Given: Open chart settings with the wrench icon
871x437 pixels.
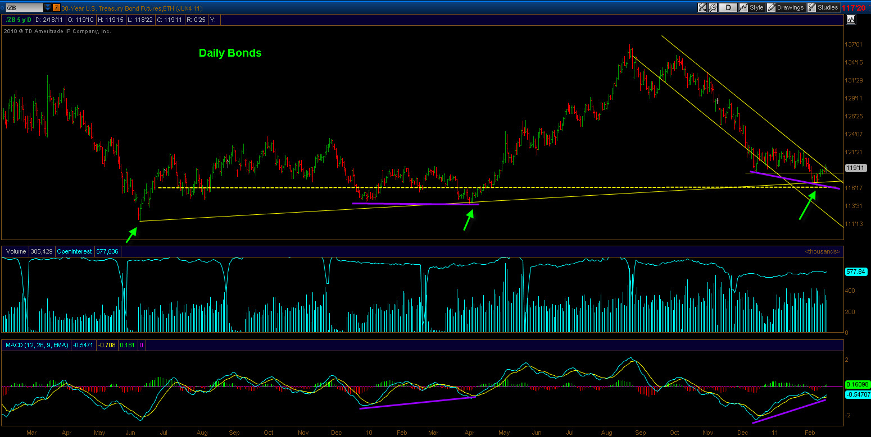Looking at the screenshot, I should (x=713, y=8).
